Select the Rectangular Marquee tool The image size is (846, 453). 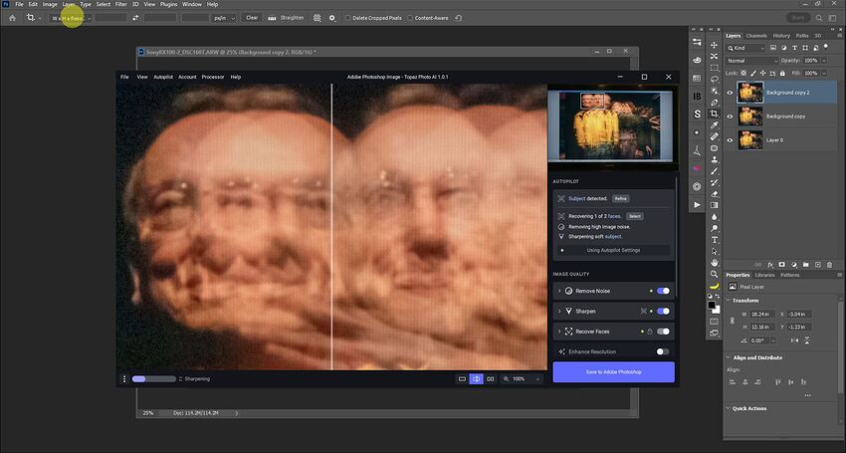(x=715, y=68)
